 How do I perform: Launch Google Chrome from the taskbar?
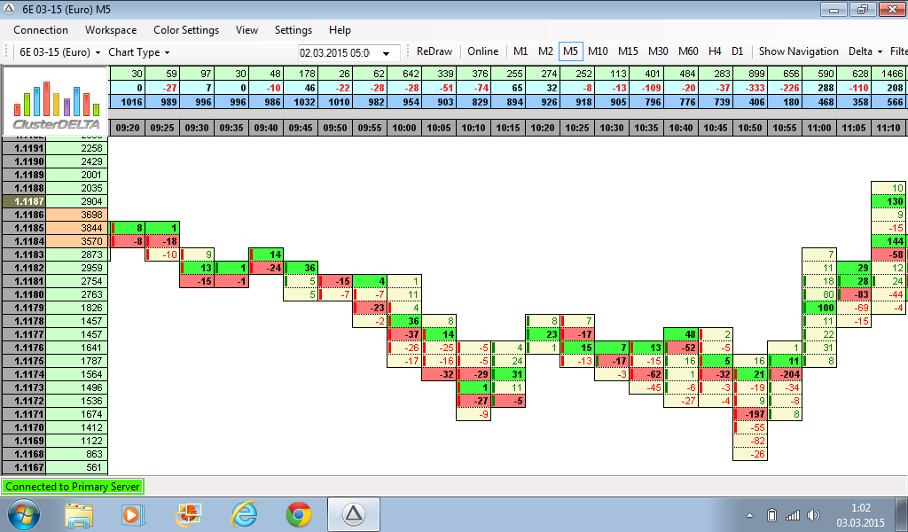(299, 514)
